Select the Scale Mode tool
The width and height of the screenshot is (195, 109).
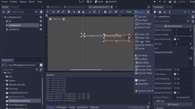63,12
